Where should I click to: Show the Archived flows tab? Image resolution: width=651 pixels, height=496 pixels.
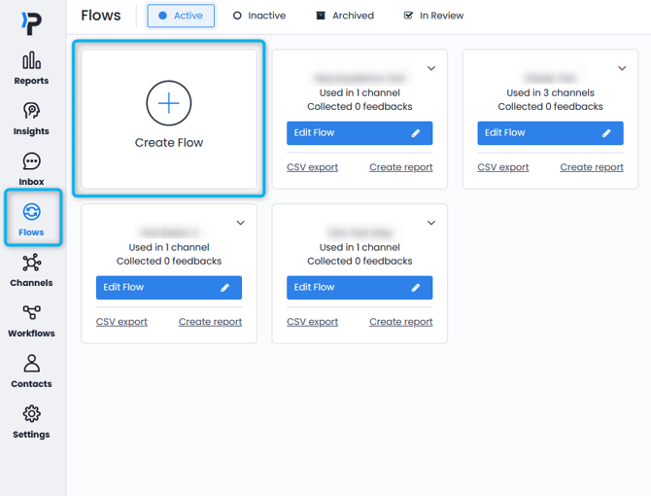[345, 16]
